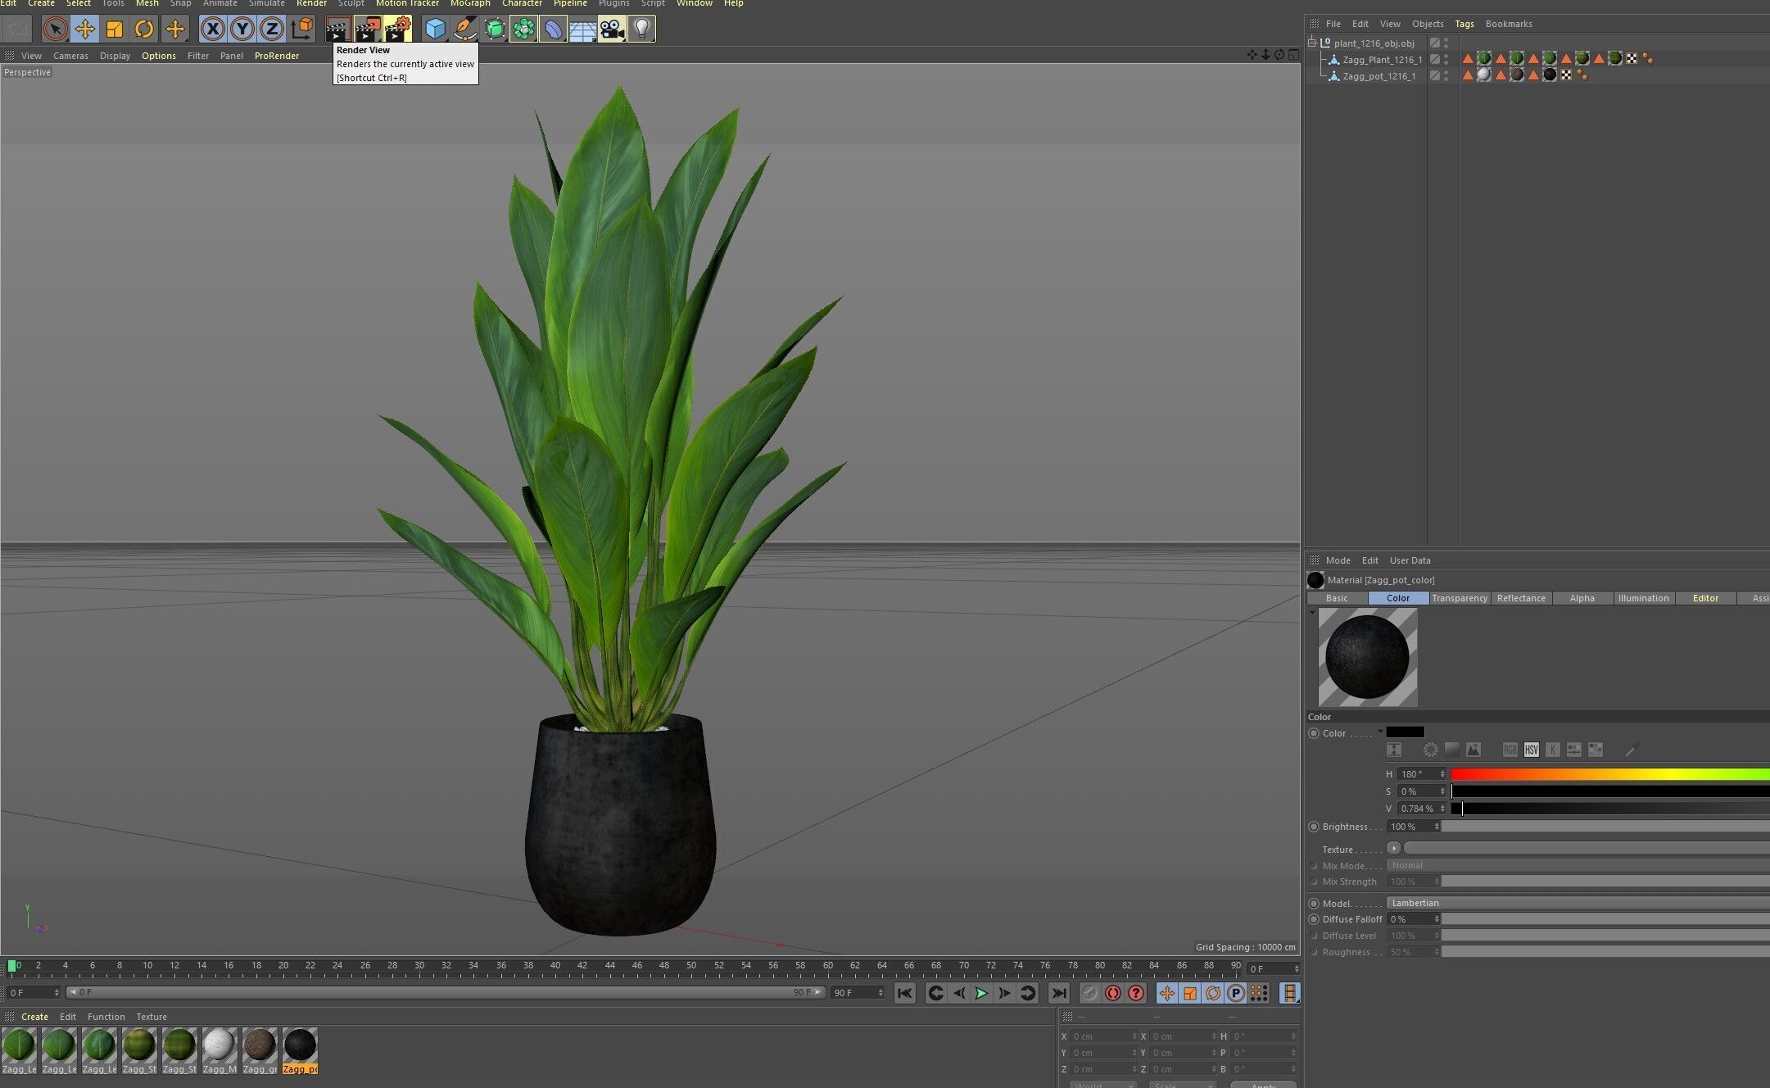The width and height of the screenshot is (1770, 1088).
Task: Toggle visibility dots for Zagg_Plant_1216_1
Action: point(1446,60)
